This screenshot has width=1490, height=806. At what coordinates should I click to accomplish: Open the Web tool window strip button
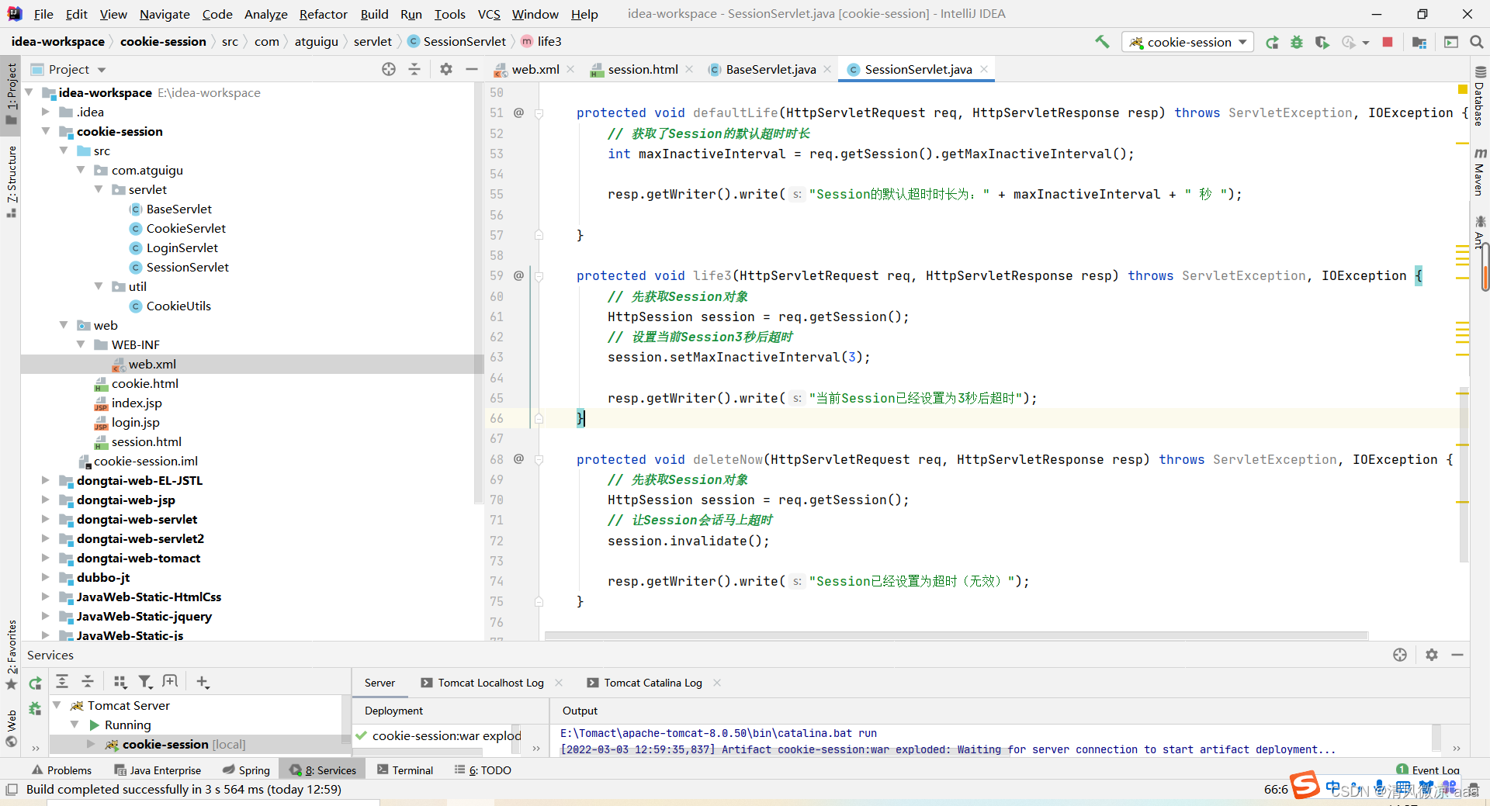pos(12,728)
